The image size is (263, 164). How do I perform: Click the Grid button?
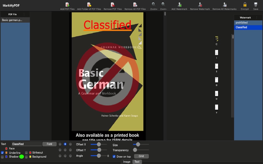141,156
